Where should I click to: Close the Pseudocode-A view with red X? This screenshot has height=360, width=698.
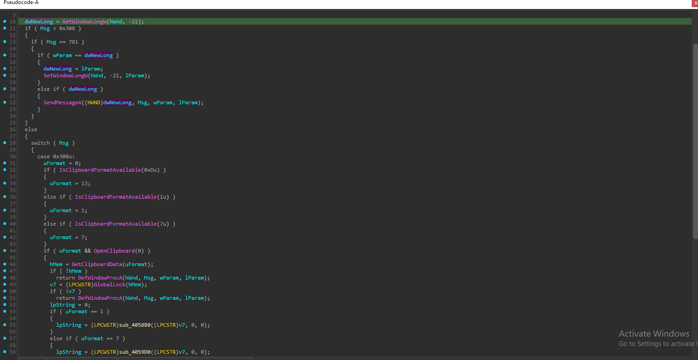(695, 3)
